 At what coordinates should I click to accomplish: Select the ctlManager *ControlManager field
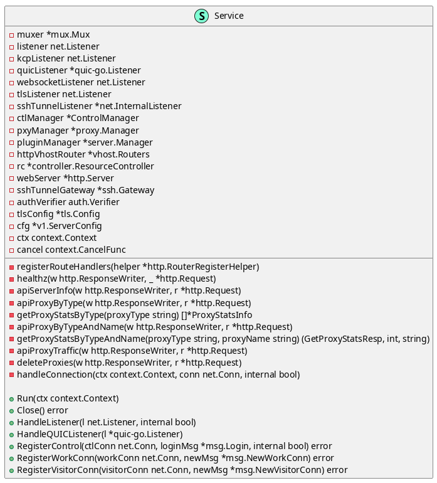(x=78, y=118)
